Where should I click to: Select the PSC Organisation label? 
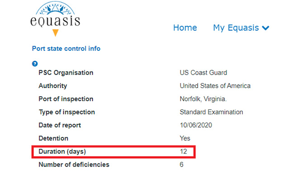tap(66, 73)
